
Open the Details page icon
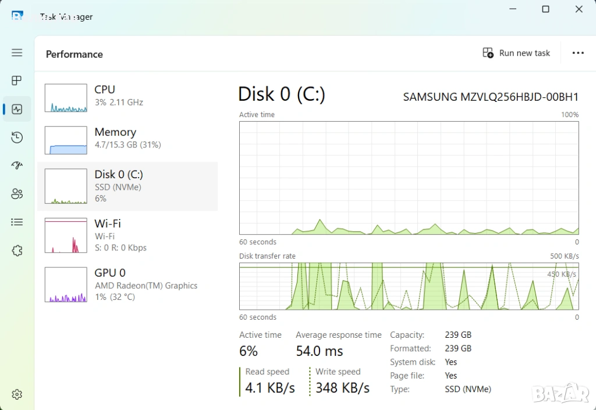pos(17,222)
